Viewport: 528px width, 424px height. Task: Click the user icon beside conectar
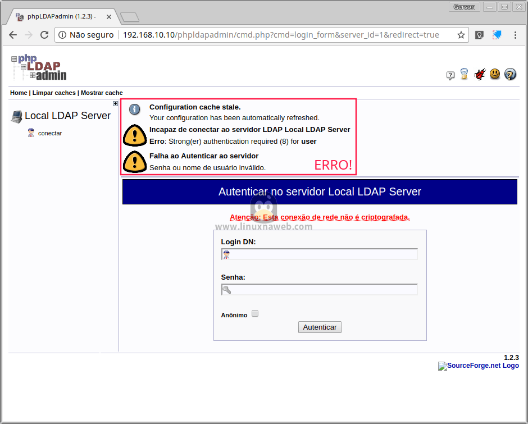(x=31, y=133)
